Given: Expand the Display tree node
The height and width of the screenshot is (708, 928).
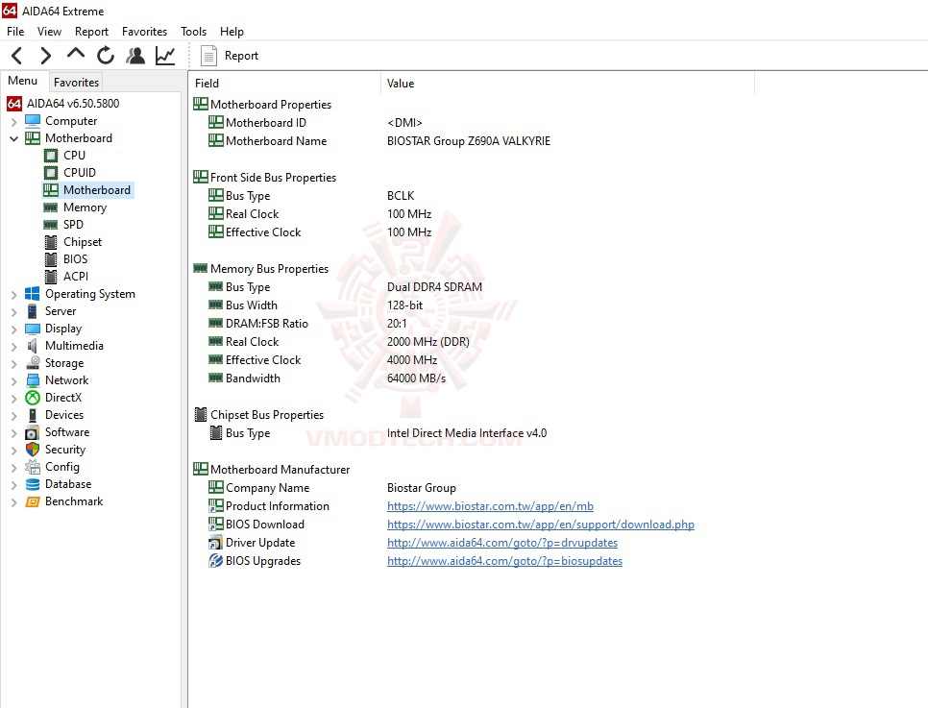Looking at the screenshot, I should pyautogui.click(x=13, y=330).
